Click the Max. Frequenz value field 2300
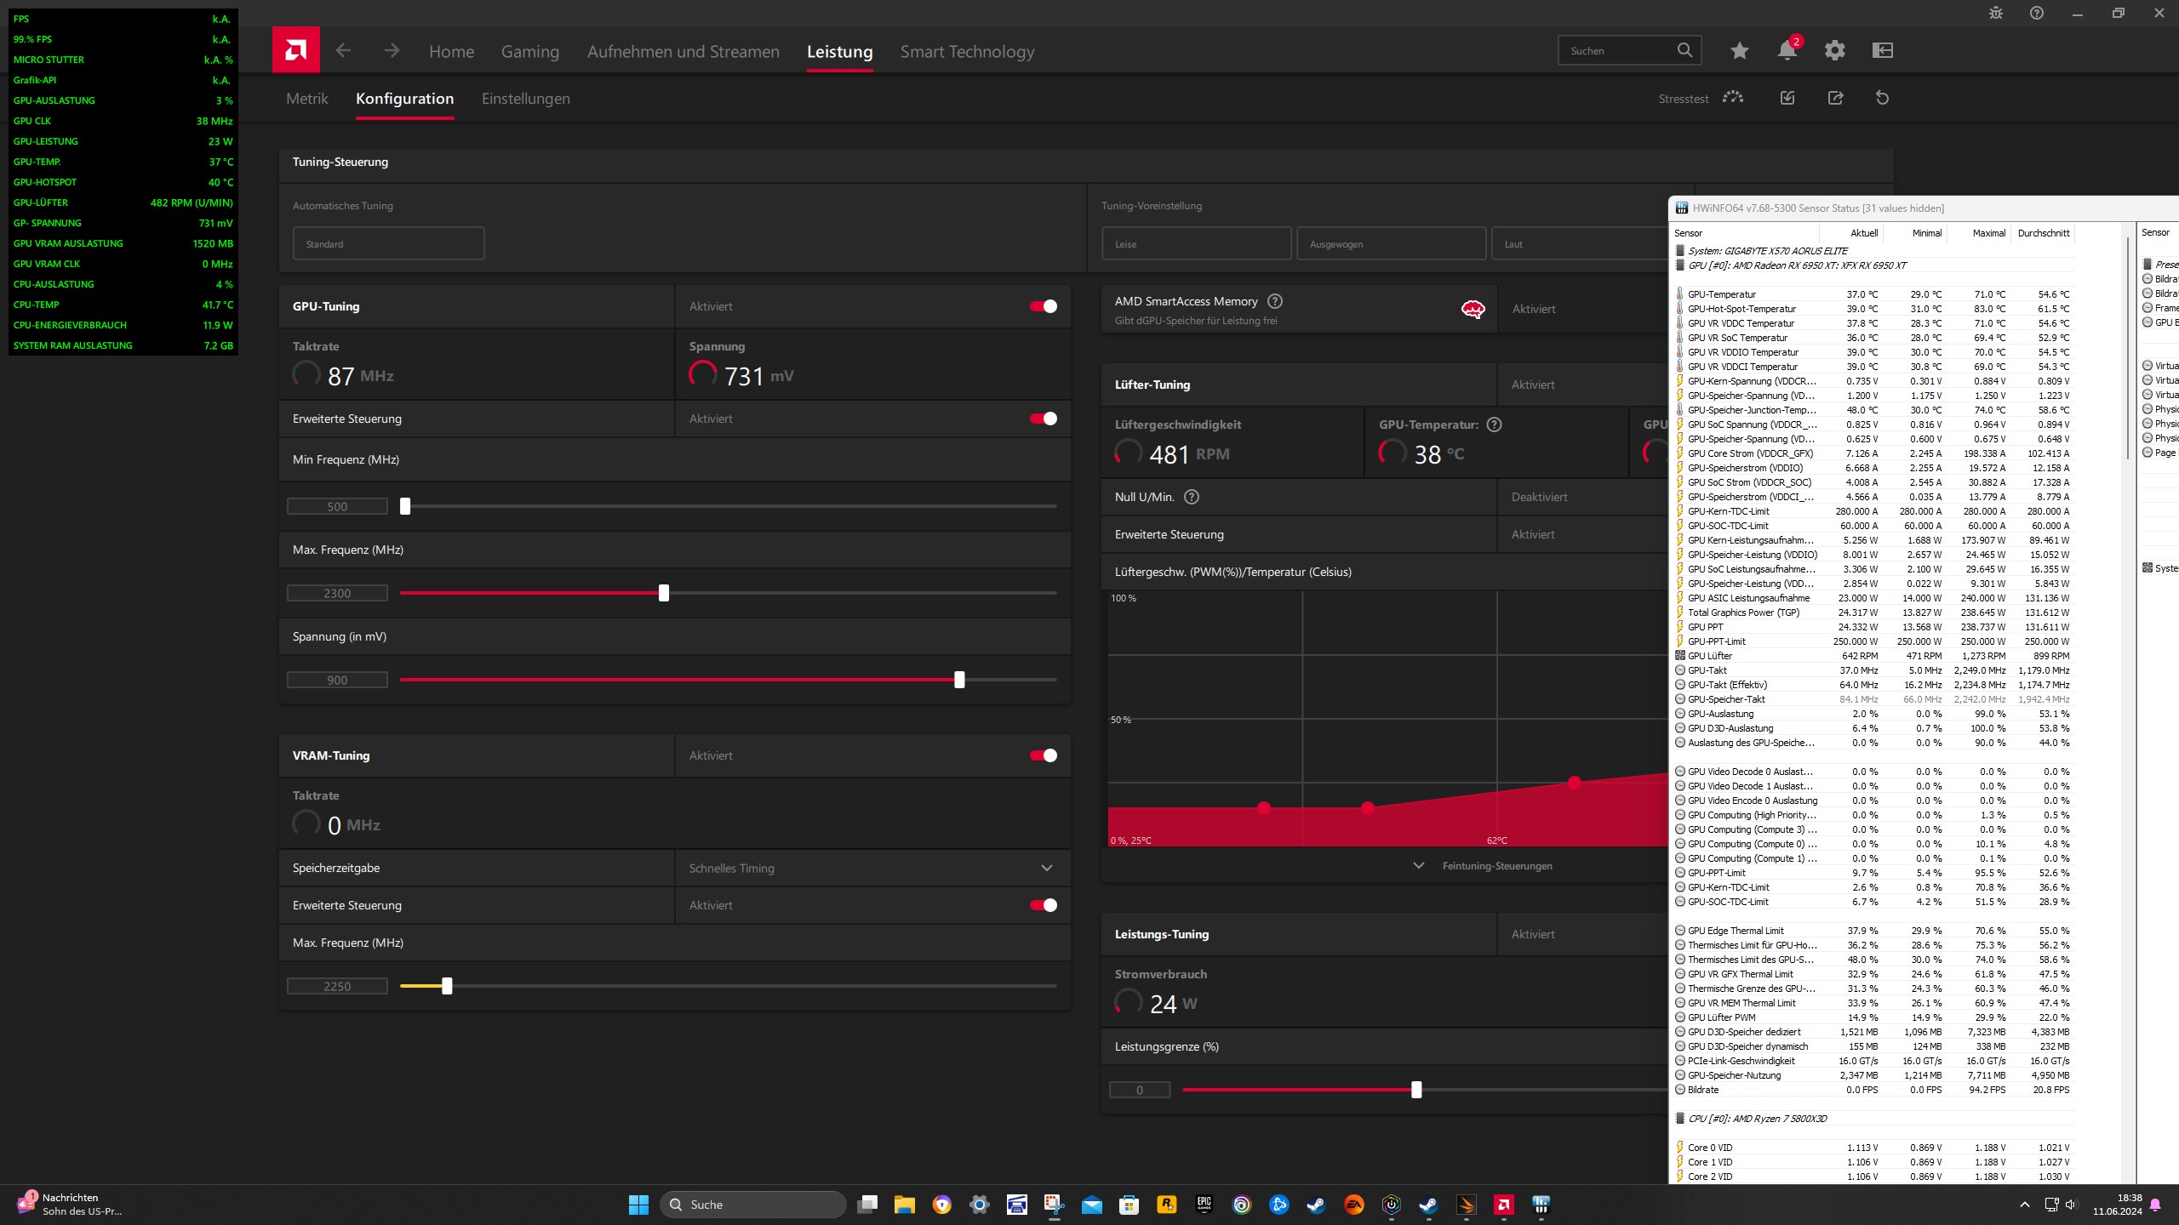 [337, 593]
